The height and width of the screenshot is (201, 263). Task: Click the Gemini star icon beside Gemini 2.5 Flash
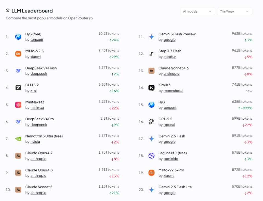coord(151,139)
